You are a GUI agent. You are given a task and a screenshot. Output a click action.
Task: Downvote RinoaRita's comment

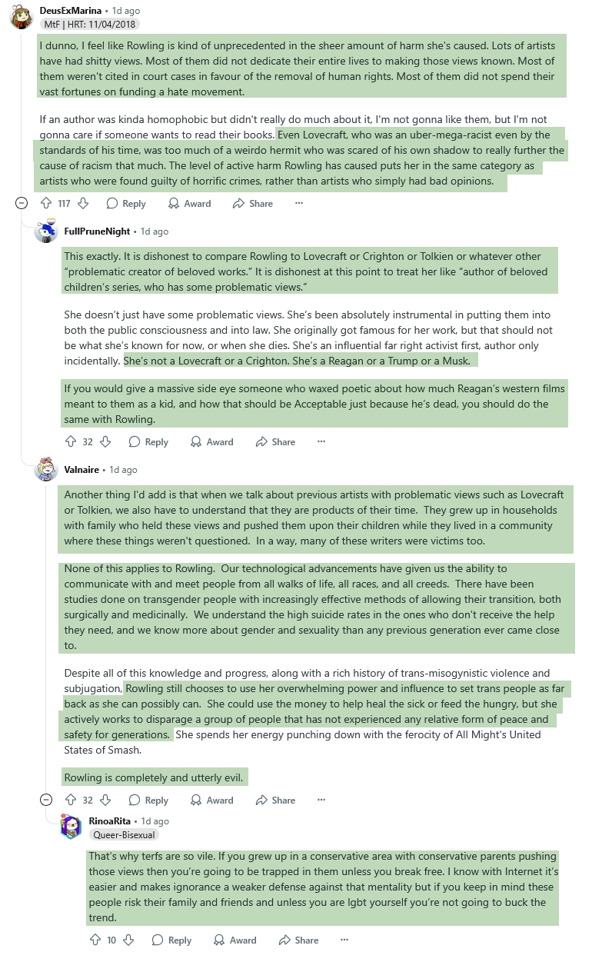click(x=129, y=940)
